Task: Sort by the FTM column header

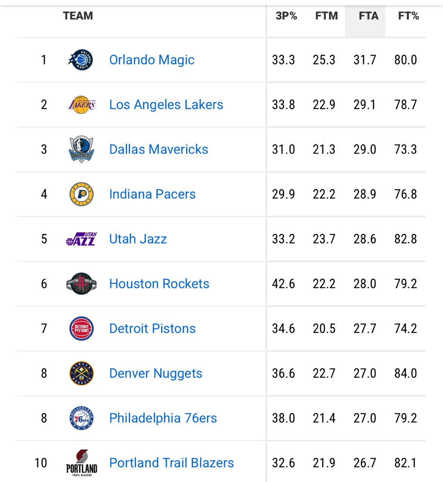Action: (x=326, y=16)
